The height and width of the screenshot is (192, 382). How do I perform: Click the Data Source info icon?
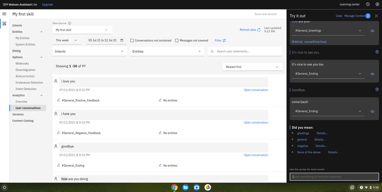[69, 23]
